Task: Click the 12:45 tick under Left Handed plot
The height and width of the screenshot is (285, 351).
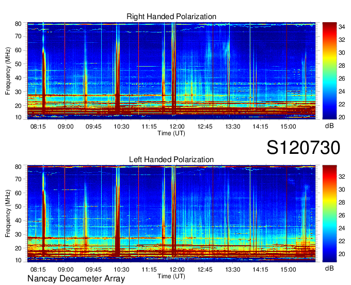Action: pyautogui.click(x=205, y=270)
